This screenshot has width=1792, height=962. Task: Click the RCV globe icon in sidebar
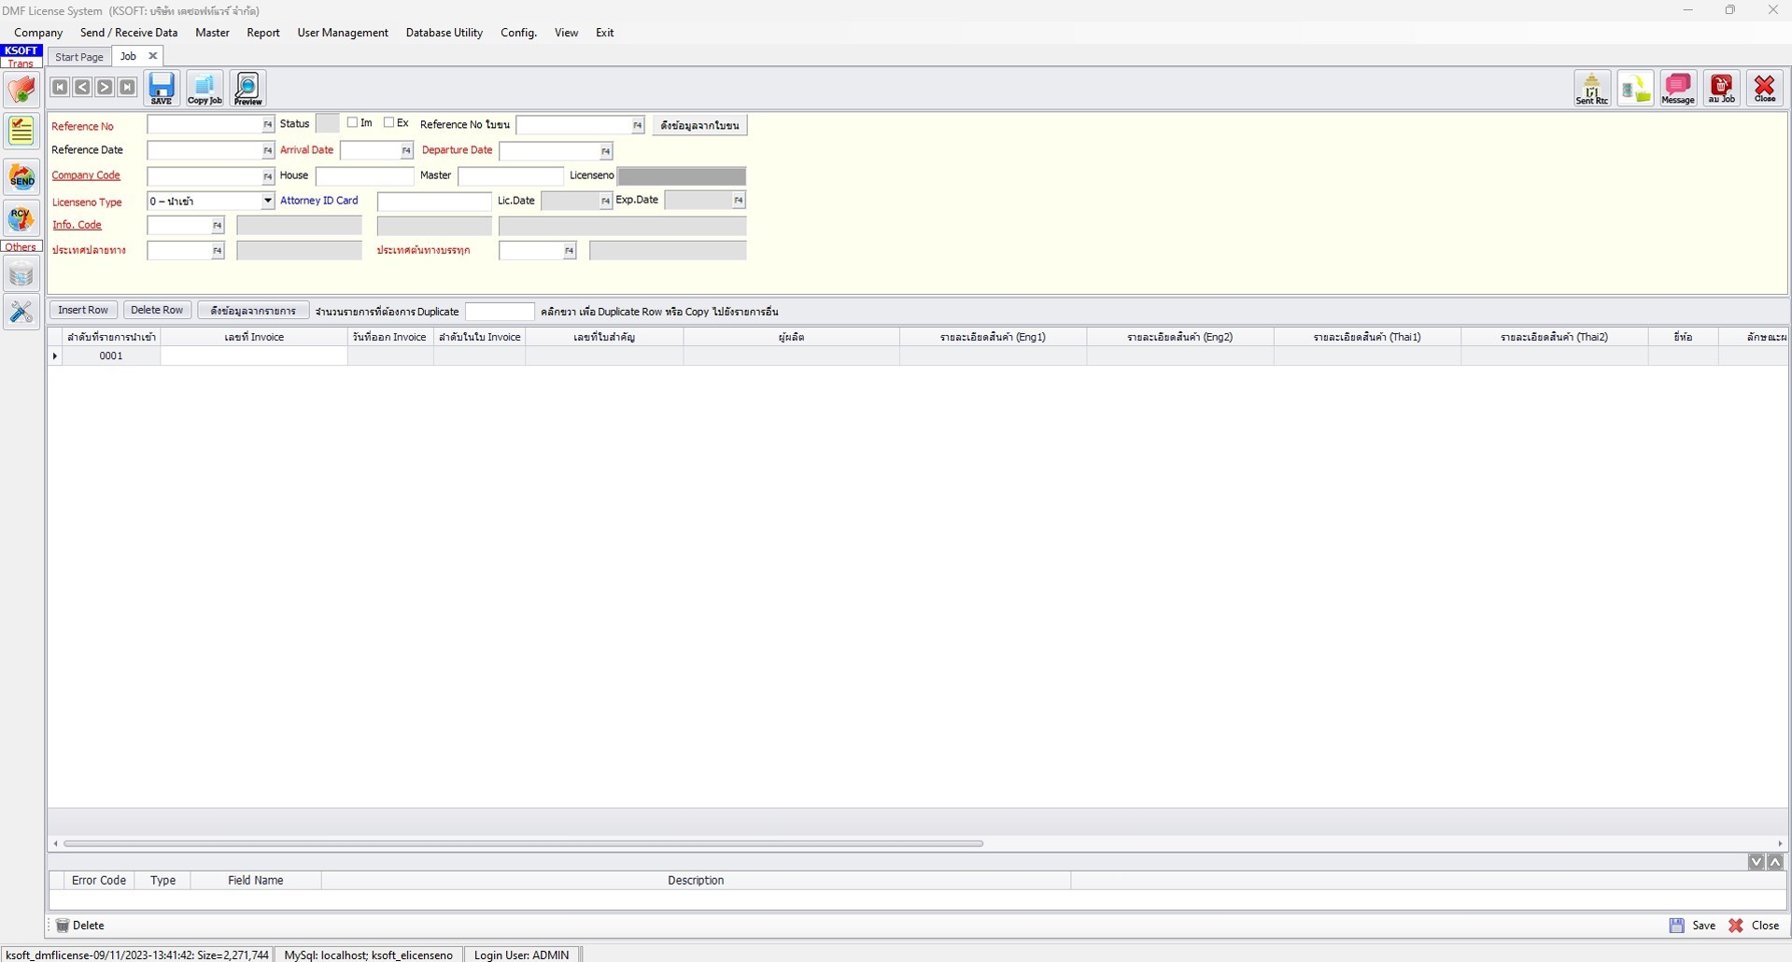tap(21, 219)
